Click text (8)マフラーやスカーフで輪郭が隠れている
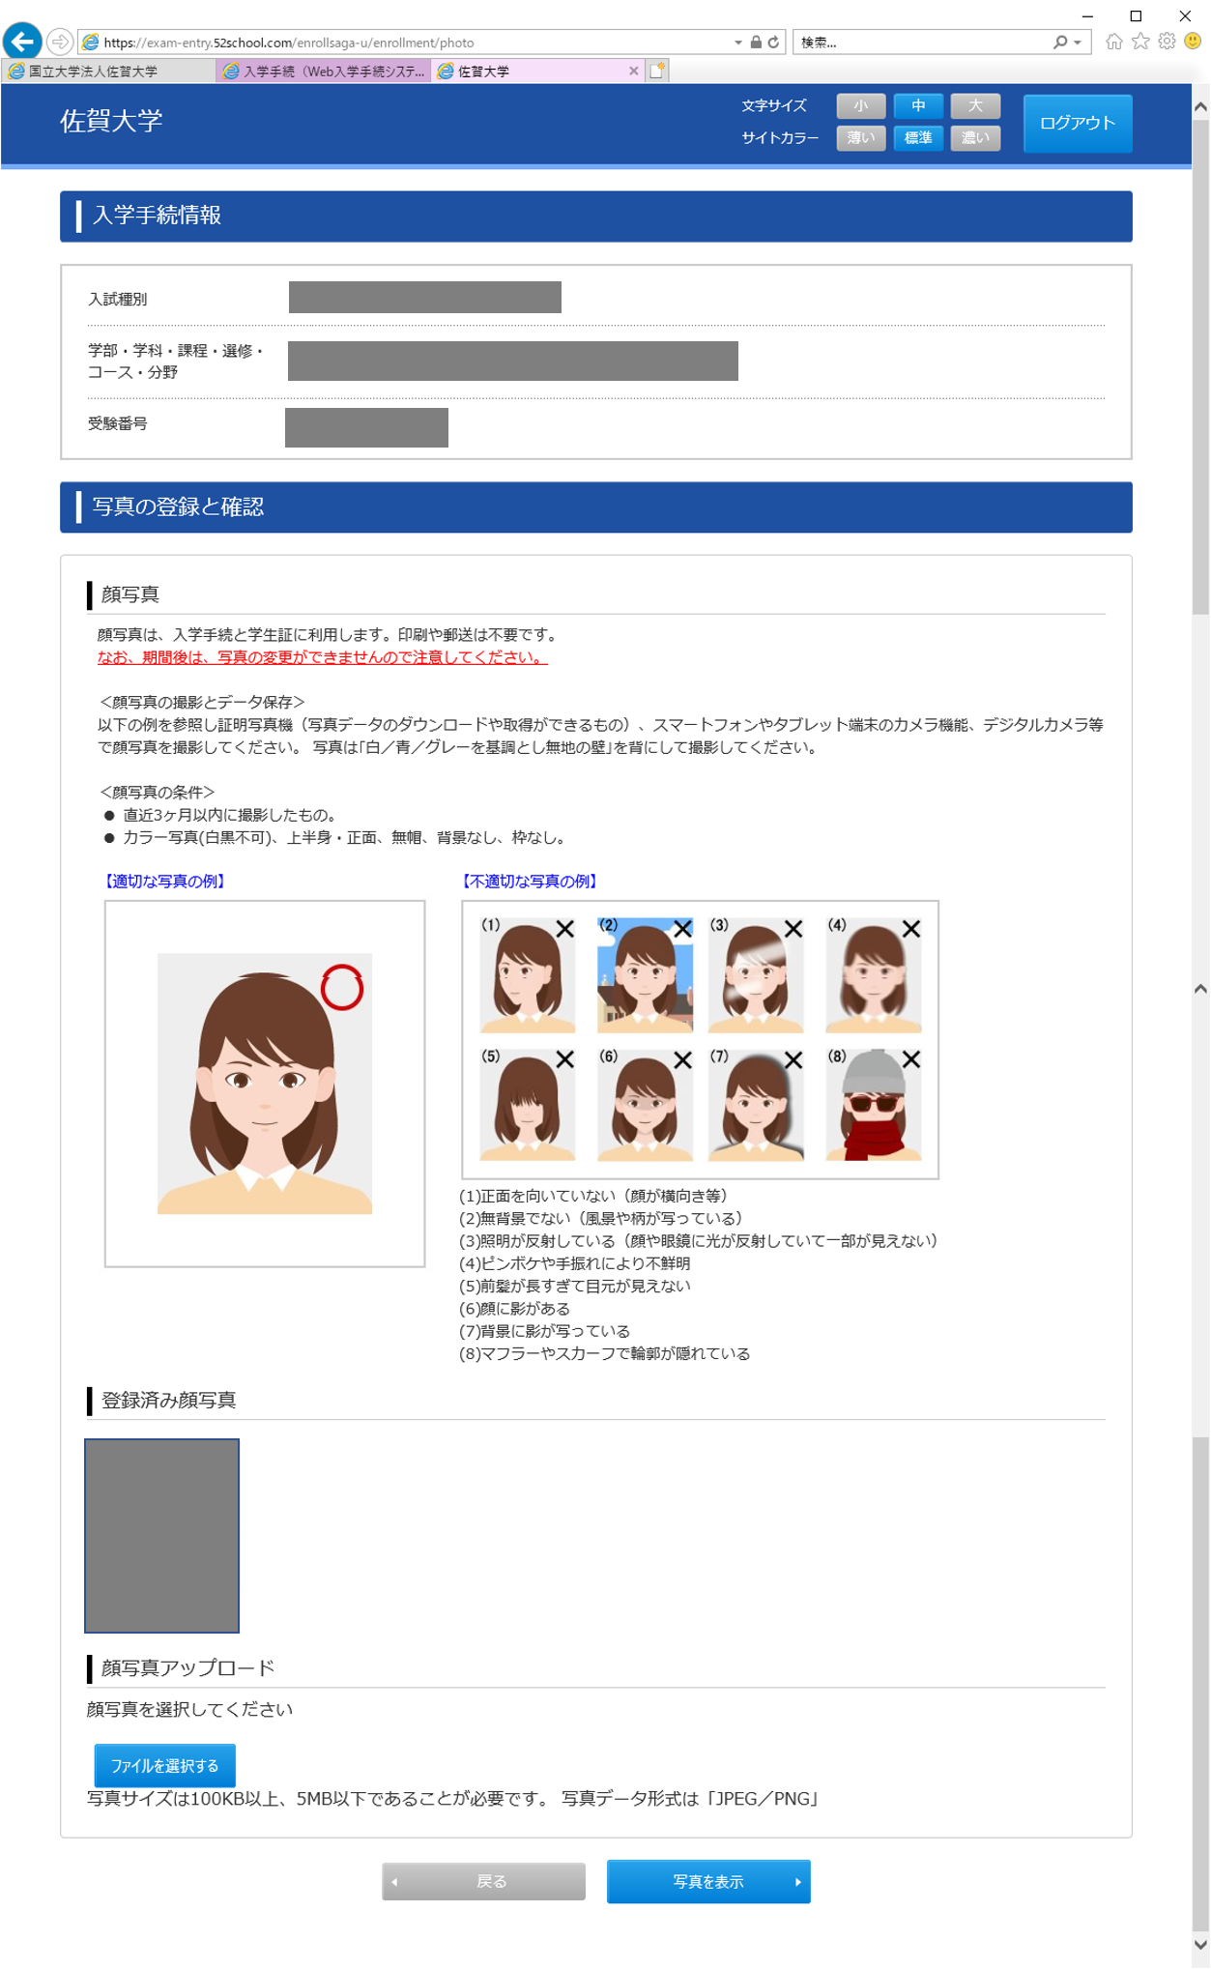1211x1969 pixels. click(605, 1353)
